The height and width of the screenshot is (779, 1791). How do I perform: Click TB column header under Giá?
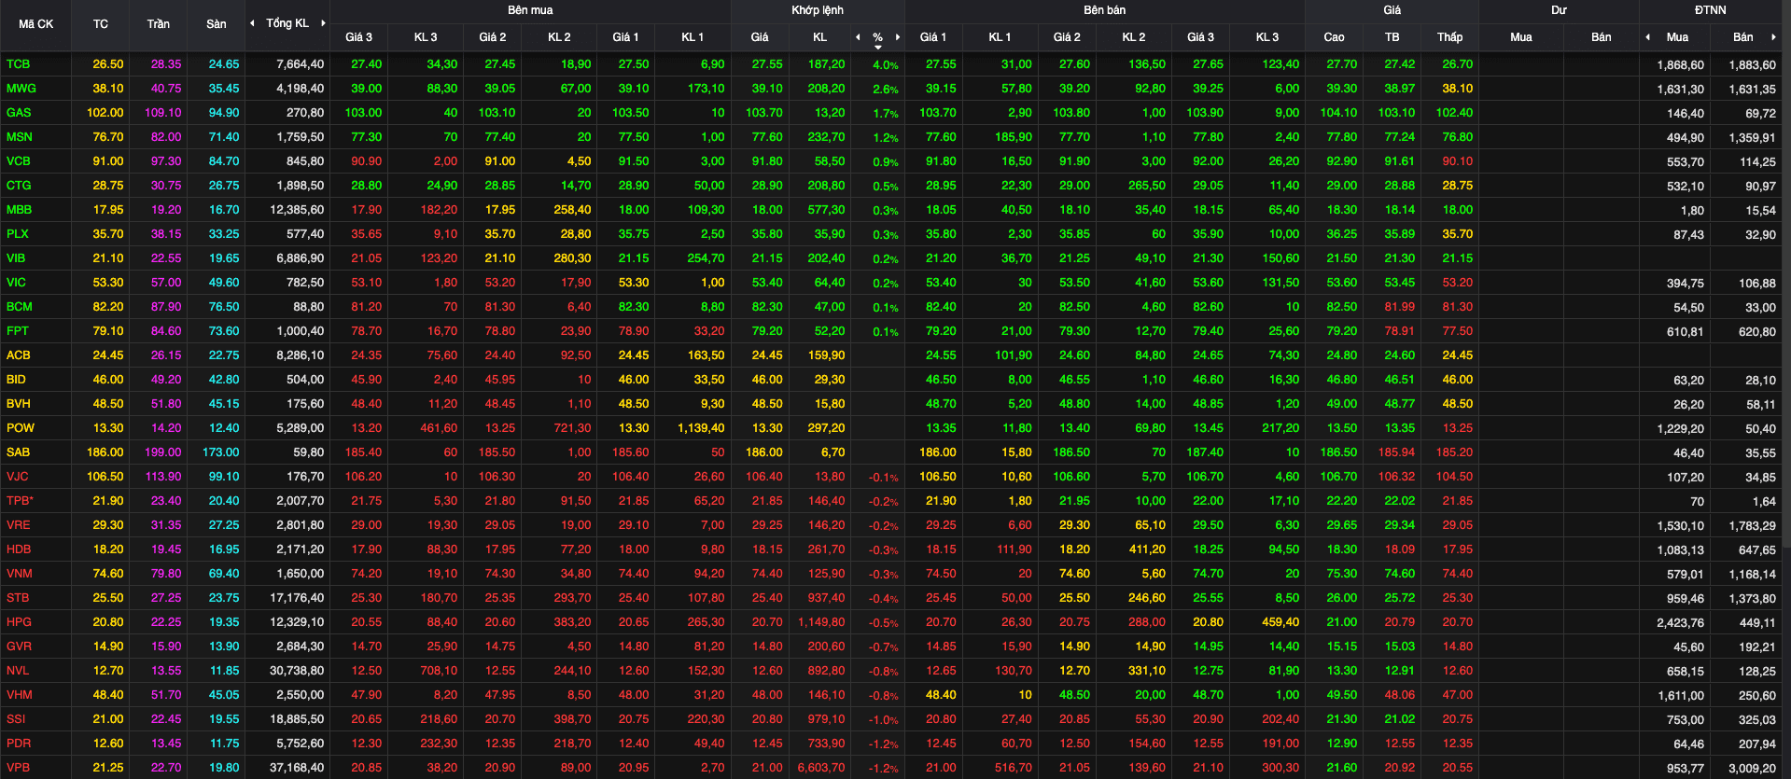1392,37
